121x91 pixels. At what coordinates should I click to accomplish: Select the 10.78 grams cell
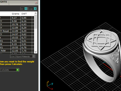point(15,24)
